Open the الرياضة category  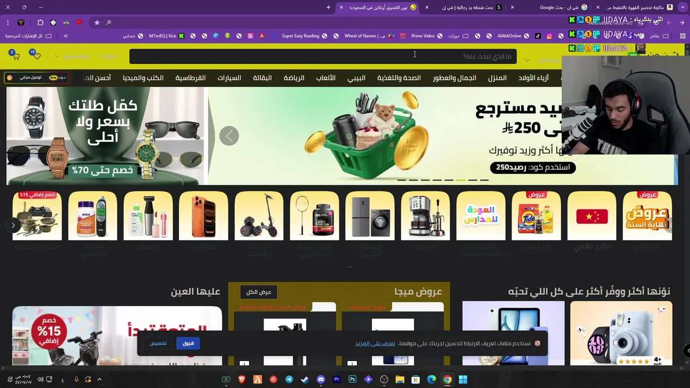(x=294, y=78)
